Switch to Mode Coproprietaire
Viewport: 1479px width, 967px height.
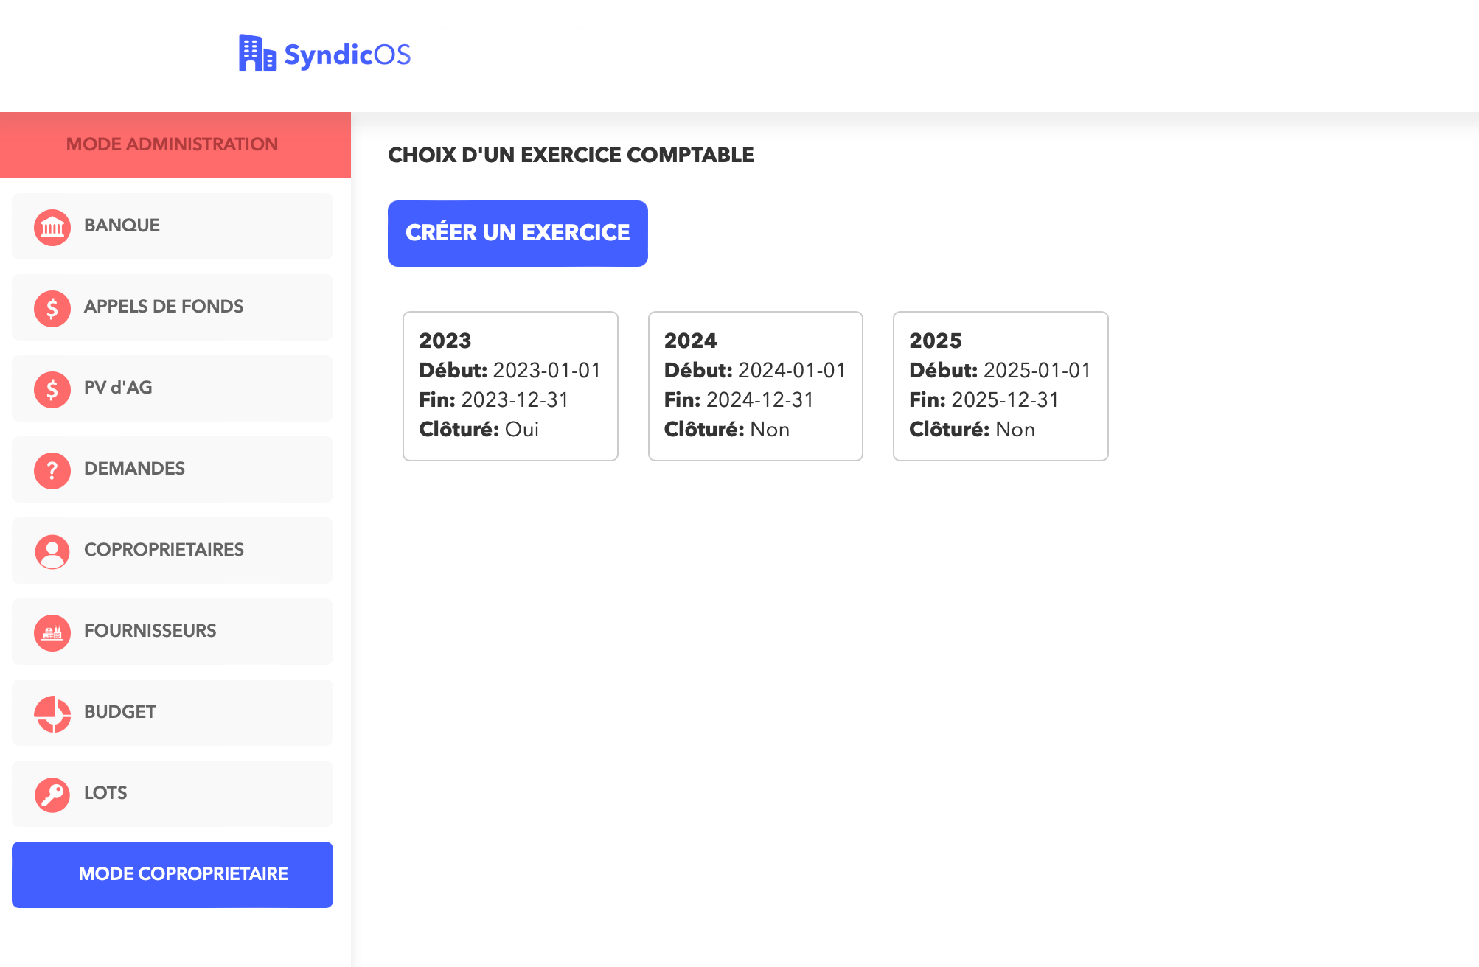coord(173,875)
